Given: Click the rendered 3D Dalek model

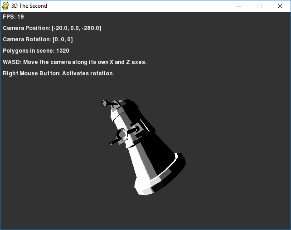Looking at the screenshot, I should pos(144,147).
